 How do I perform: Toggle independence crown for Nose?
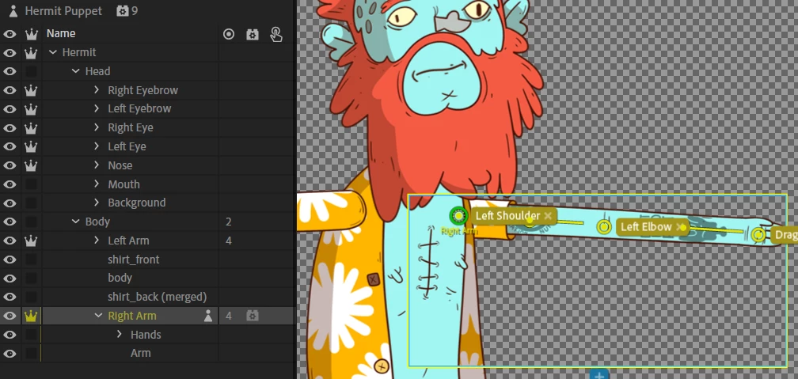[x=32, y=165]
